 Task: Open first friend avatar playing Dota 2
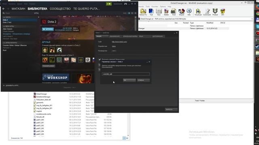[45, 50]
